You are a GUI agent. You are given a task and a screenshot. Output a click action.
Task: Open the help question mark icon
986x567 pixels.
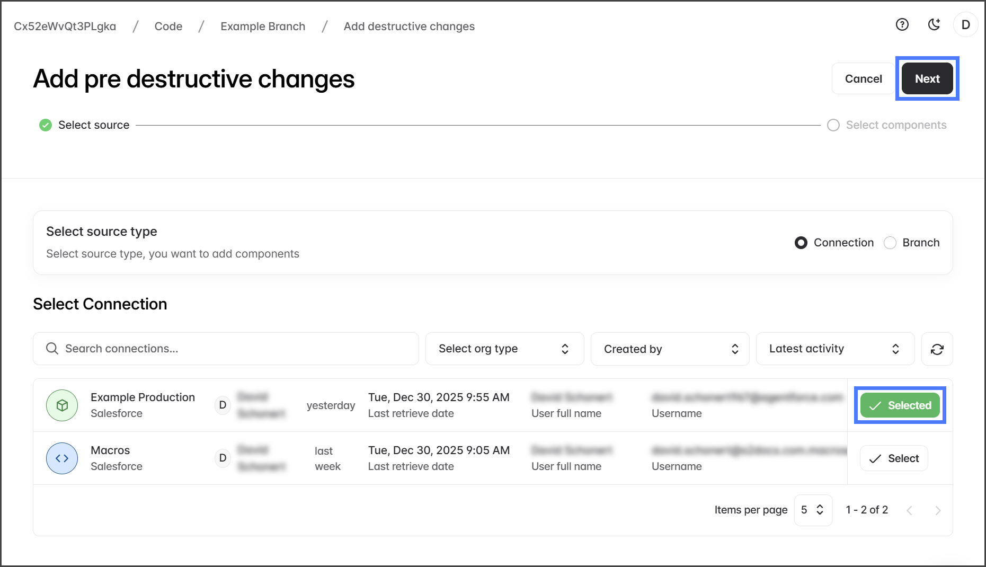[902, 25]
